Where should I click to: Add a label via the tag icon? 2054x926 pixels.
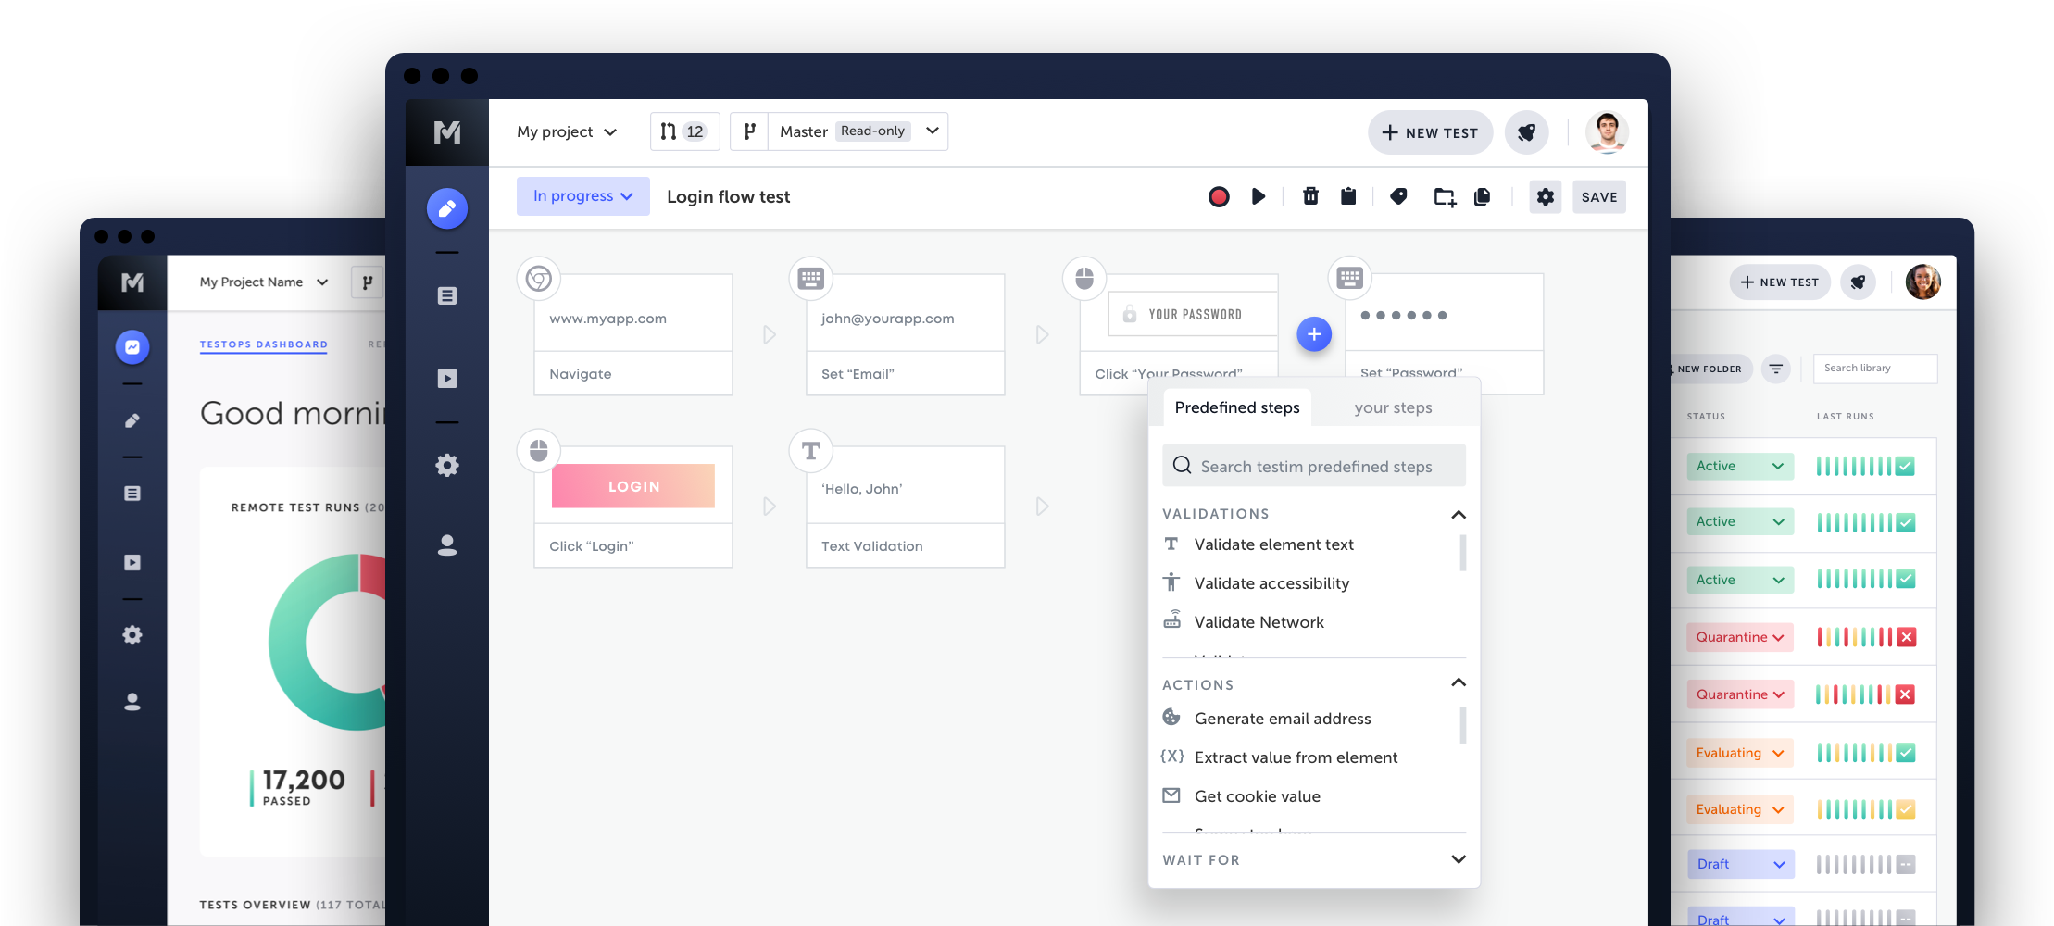(1398, 196)
